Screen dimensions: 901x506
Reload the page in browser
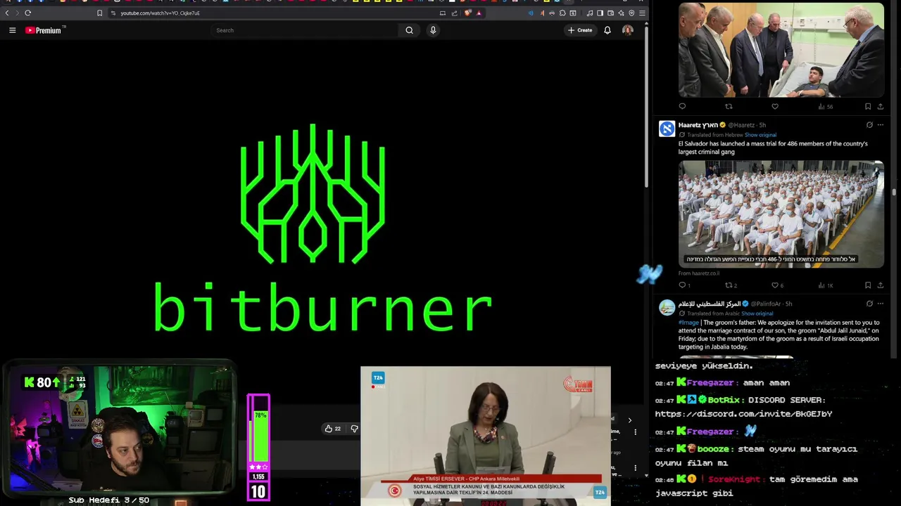click(27, 13)
